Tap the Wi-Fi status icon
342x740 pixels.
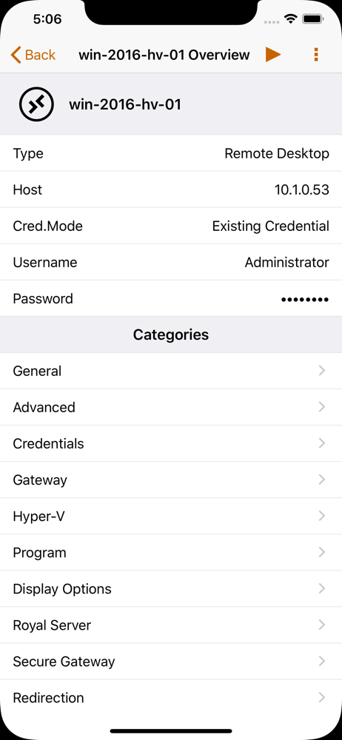(x=290, y=19)
